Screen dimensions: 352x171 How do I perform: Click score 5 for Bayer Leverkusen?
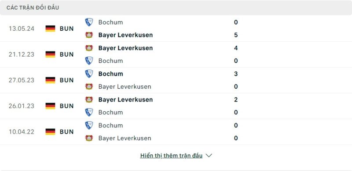236,35
